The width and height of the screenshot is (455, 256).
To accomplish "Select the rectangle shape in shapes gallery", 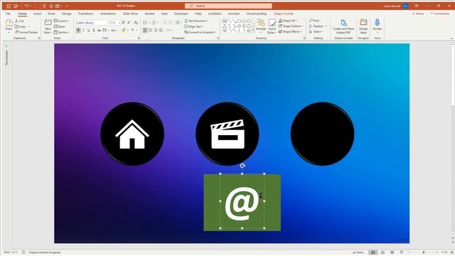I will click(239, 21).
